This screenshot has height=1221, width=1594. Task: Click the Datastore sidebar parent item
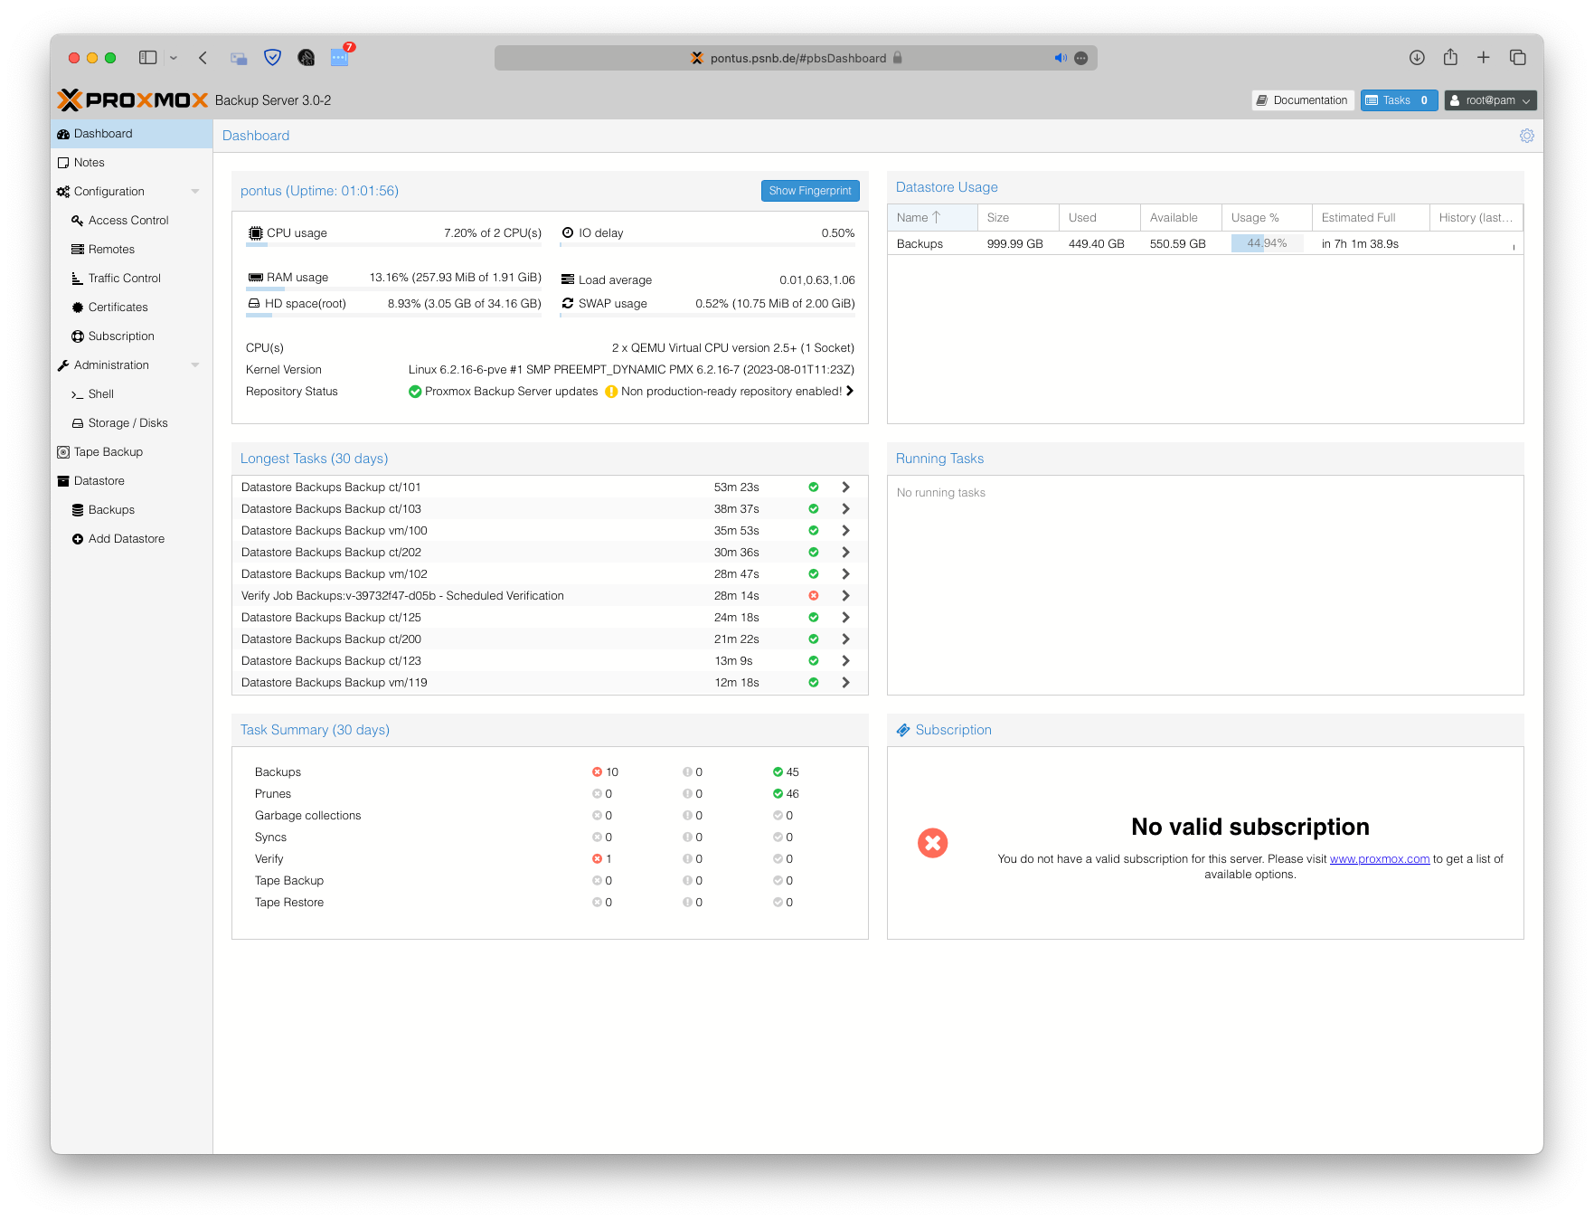point(132,481)
